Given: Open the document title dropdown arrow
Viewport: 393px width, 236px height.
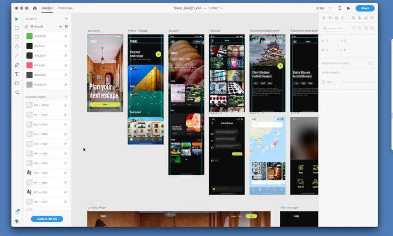Looking at the screenshot, I should click(221, 8).
